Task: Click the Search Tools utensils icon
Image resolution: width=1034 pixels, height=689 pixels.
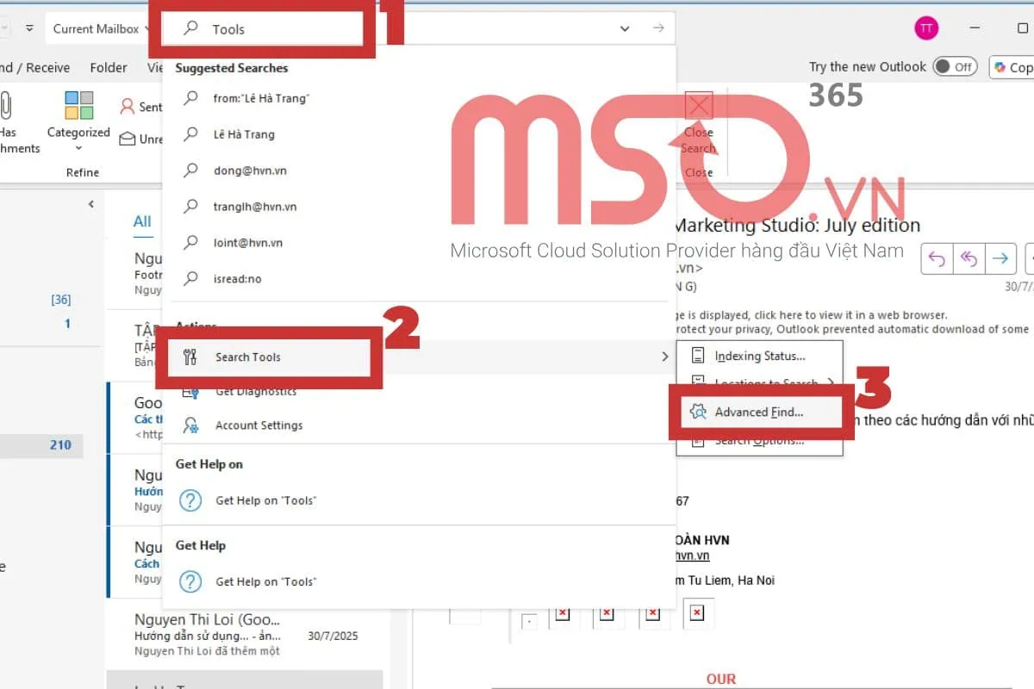Action: coord(190,356)
